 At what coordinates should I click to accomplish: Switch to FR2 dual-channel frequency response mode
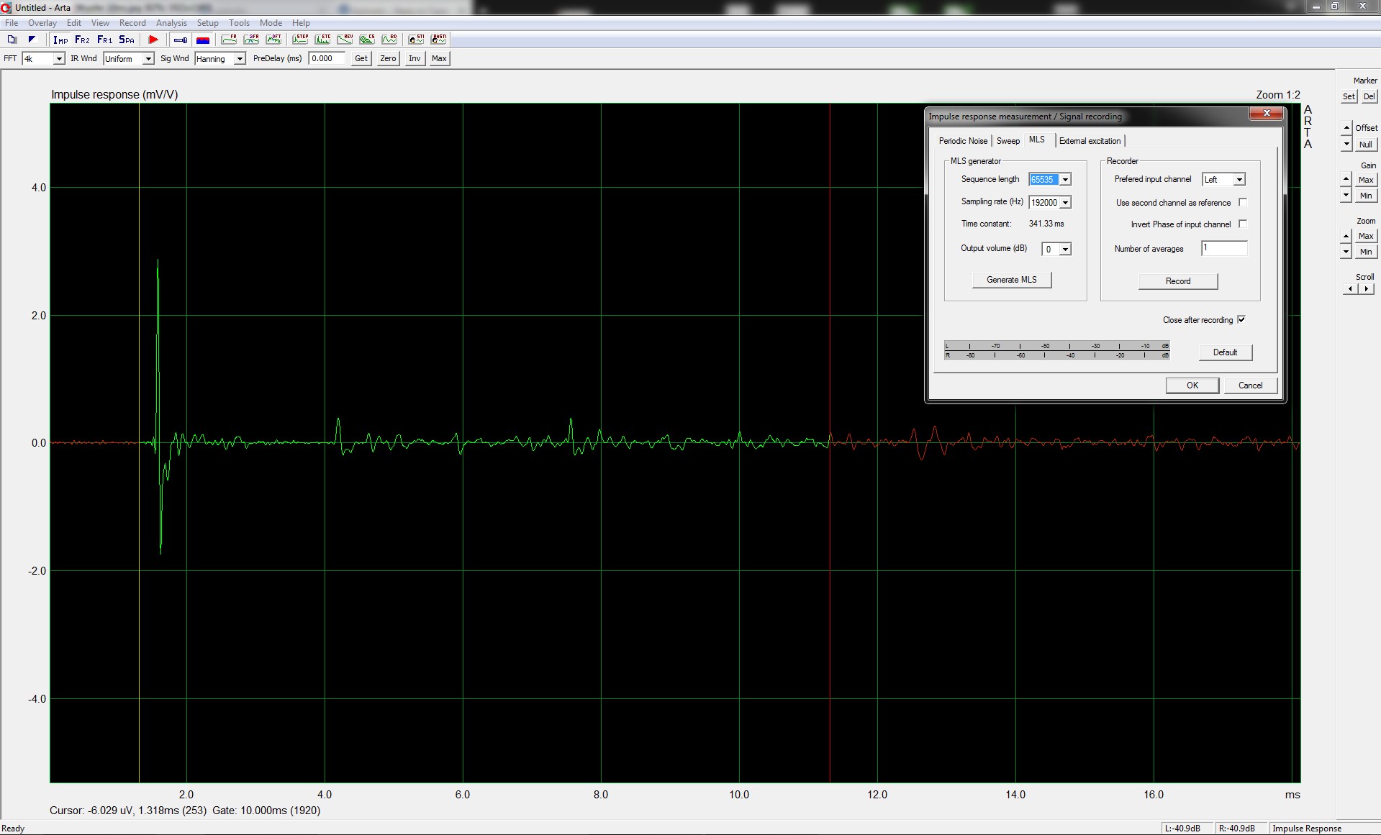pyautogui.click(x=82, y=40)
